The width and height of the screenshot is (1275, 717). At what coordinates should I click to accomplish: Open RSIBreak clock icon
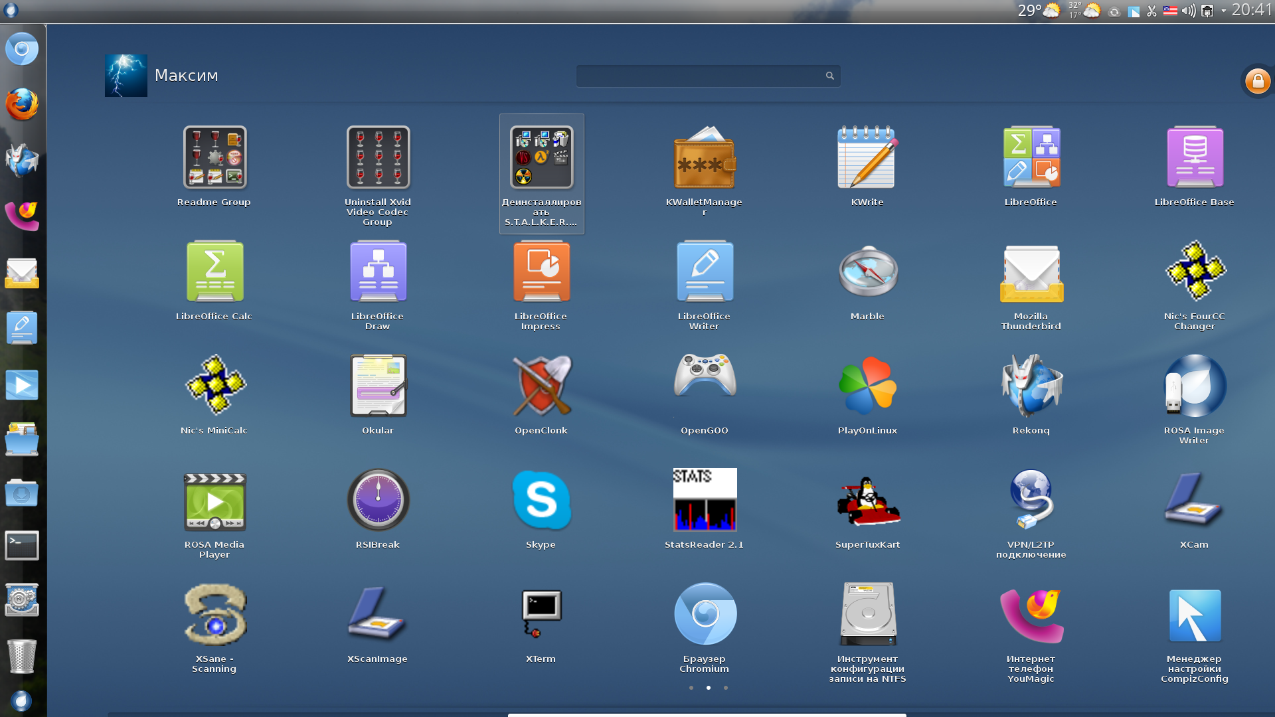pyautogui.click(x=378, y=501)
